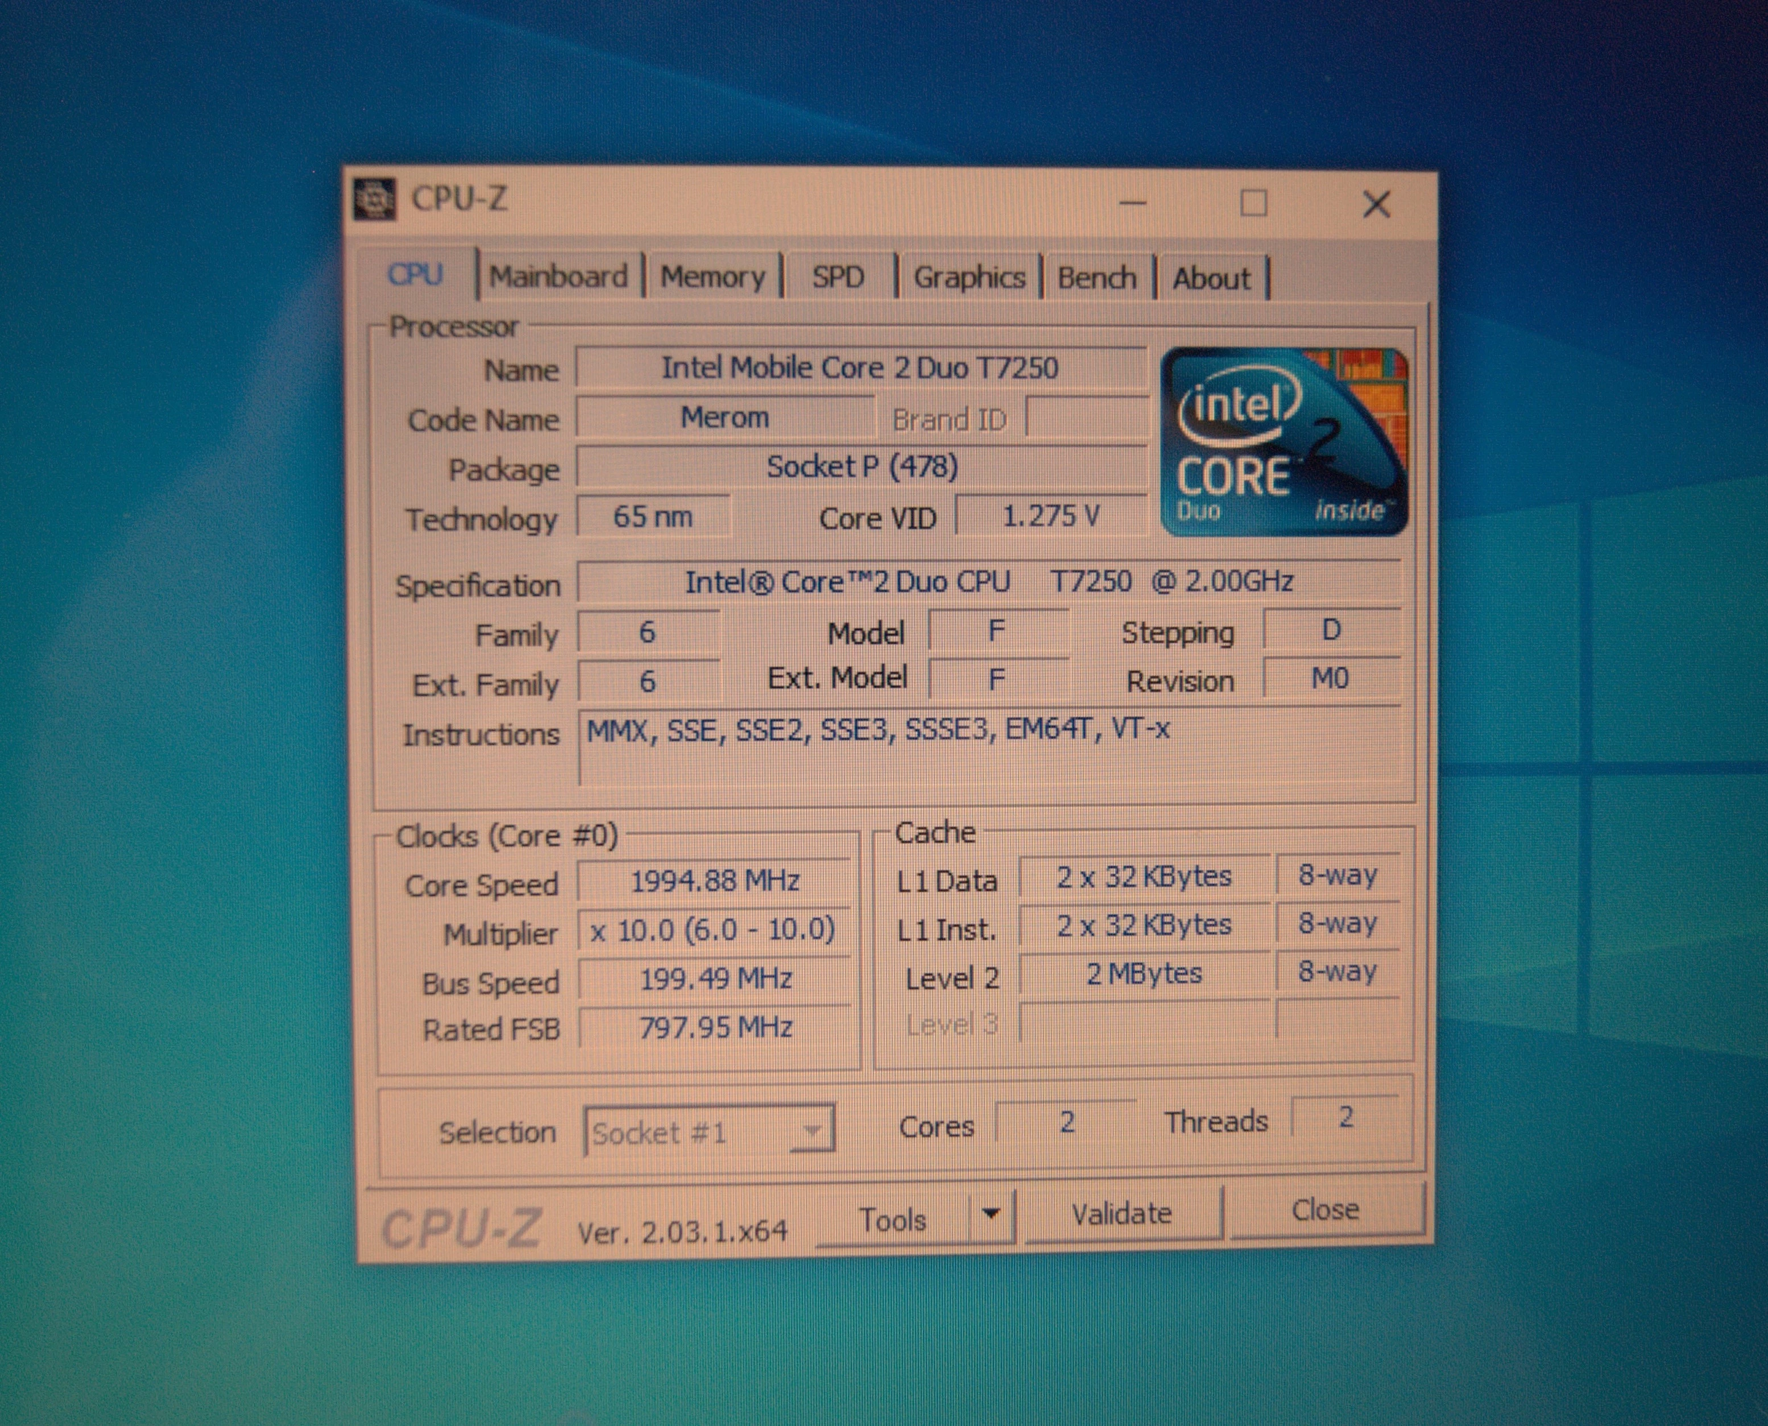Open the About tab
1768x1426 pixels.
click(1211, 279)
